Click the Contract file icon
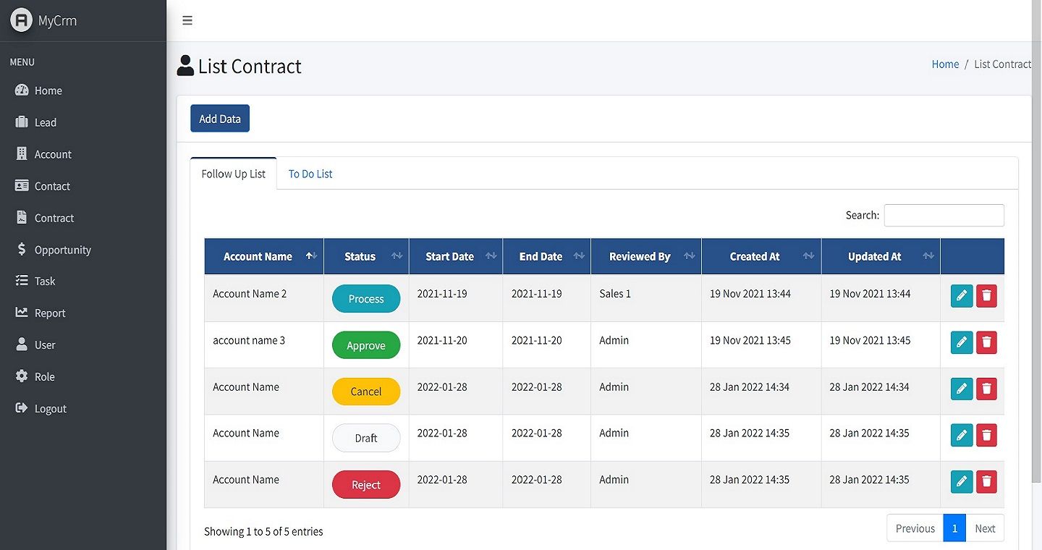 (22, 218)
